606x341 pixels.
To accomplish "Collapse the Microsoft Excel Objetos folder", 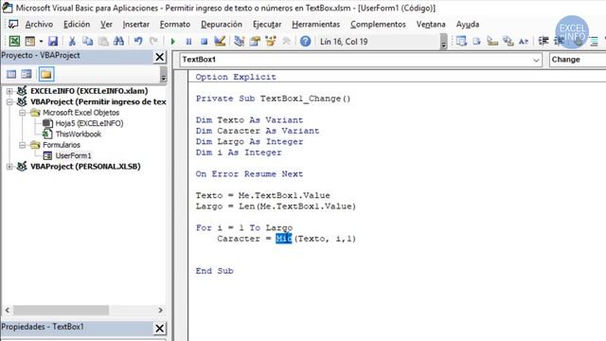I will (x=23, y=113).
